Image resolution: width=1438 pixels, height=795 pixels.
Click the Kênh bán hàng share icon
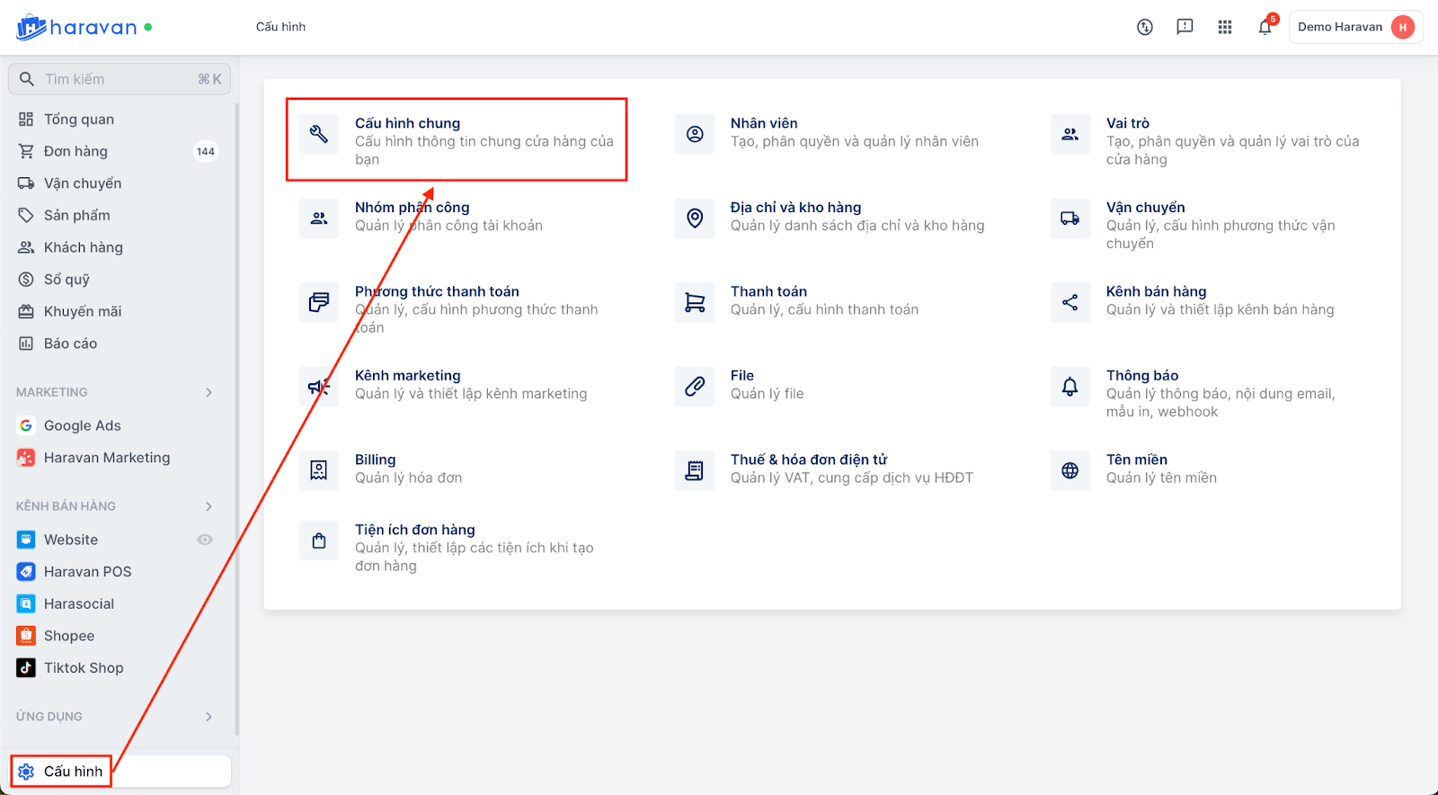coord(1070,302)
